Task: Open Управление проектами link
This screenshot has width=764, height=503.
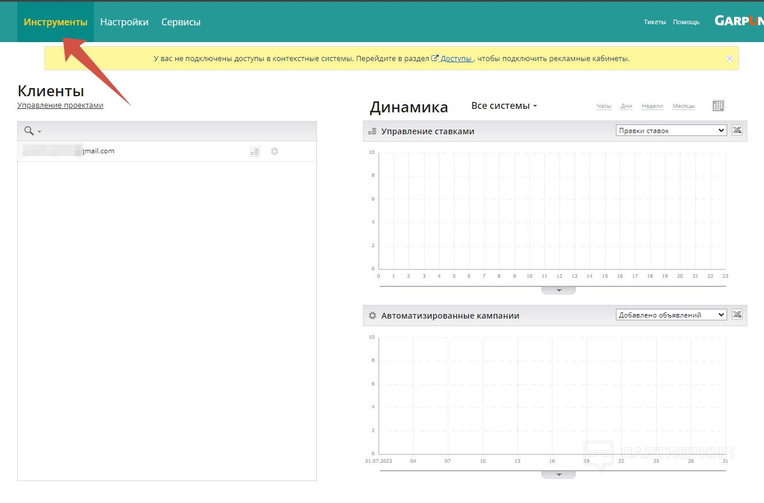Action: pos(60,105)
